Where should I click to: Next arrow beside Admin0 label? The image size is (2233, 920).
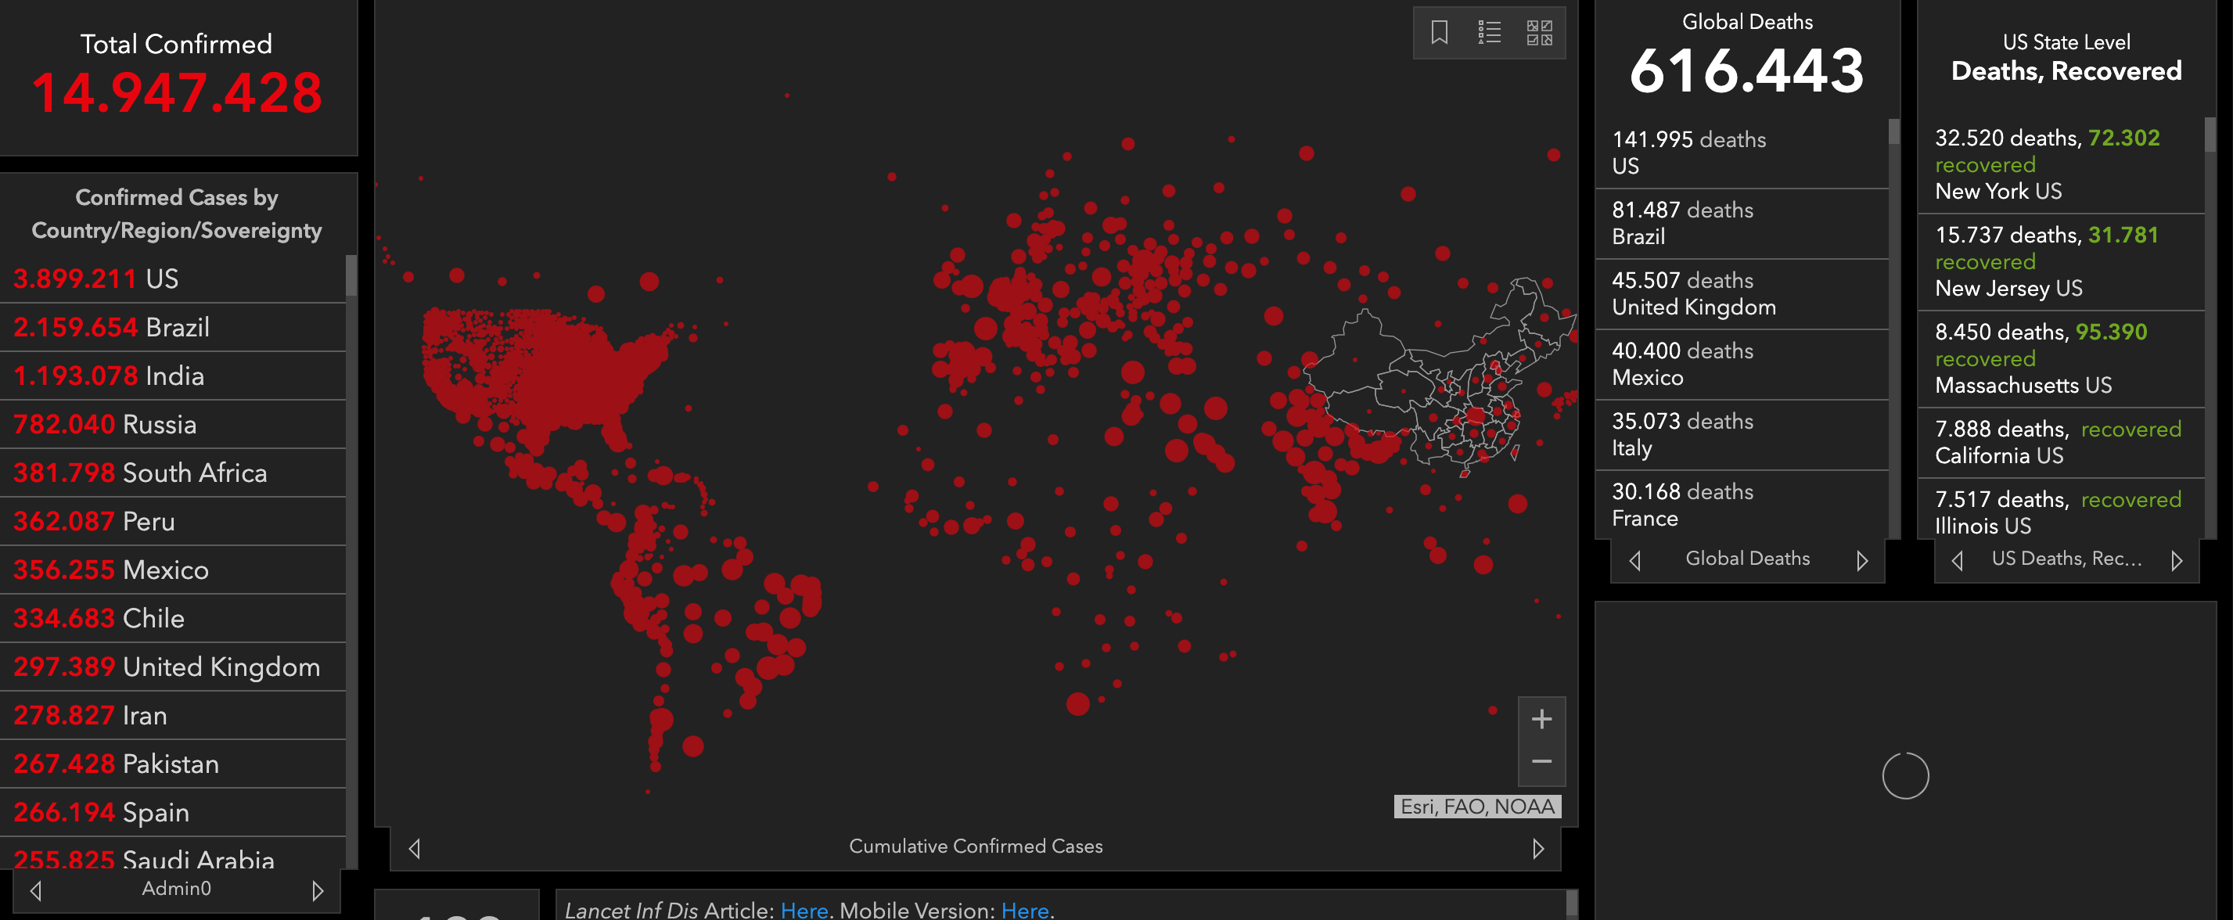pyautogui.click(x=317, y=890)
